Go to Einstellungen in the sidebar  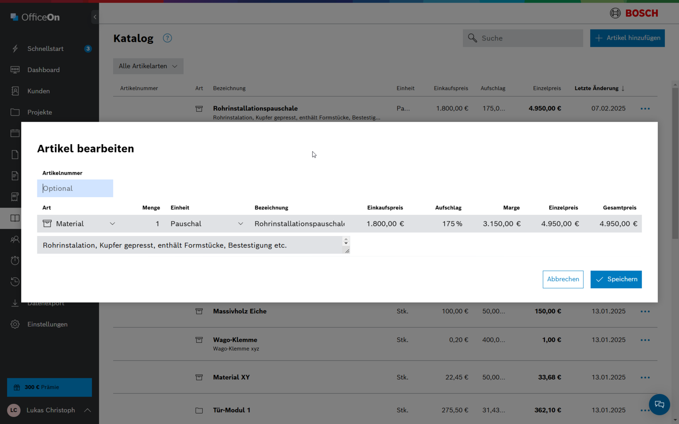coord(47,324)
